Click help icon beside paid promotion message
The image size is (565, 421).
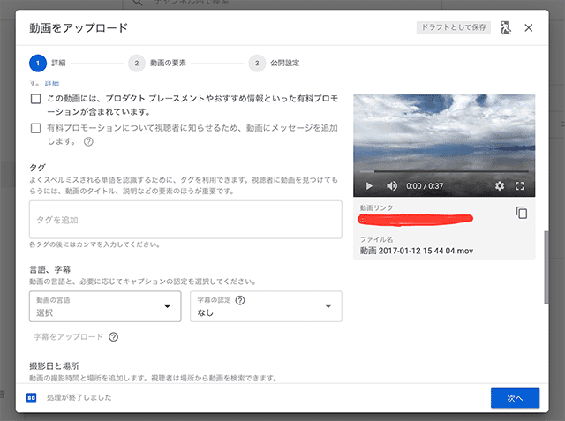[88, 141]
